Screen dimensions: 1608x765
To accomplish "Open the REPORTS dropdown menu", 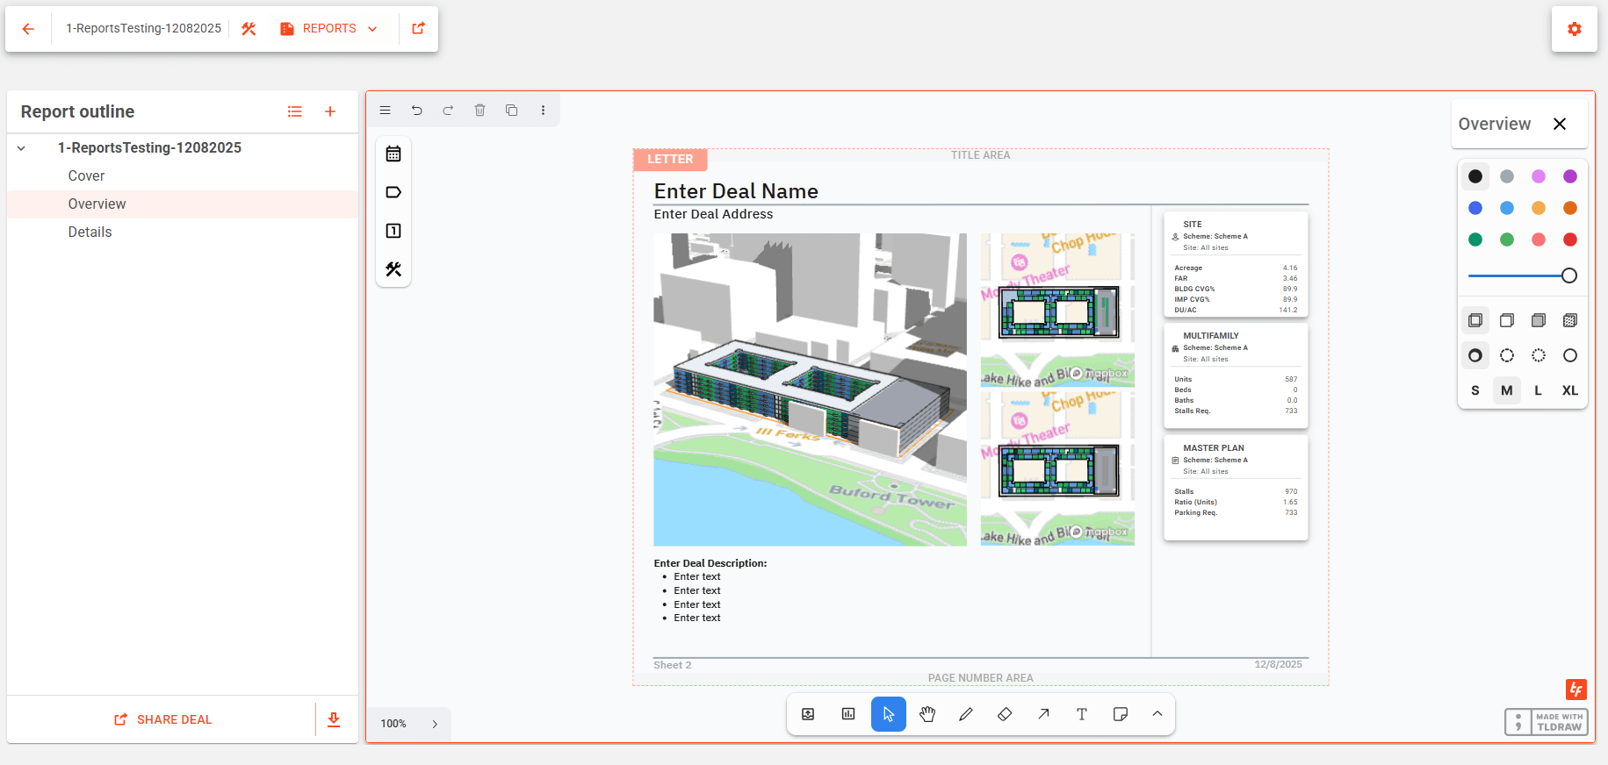I will click(x=329, y=29).
